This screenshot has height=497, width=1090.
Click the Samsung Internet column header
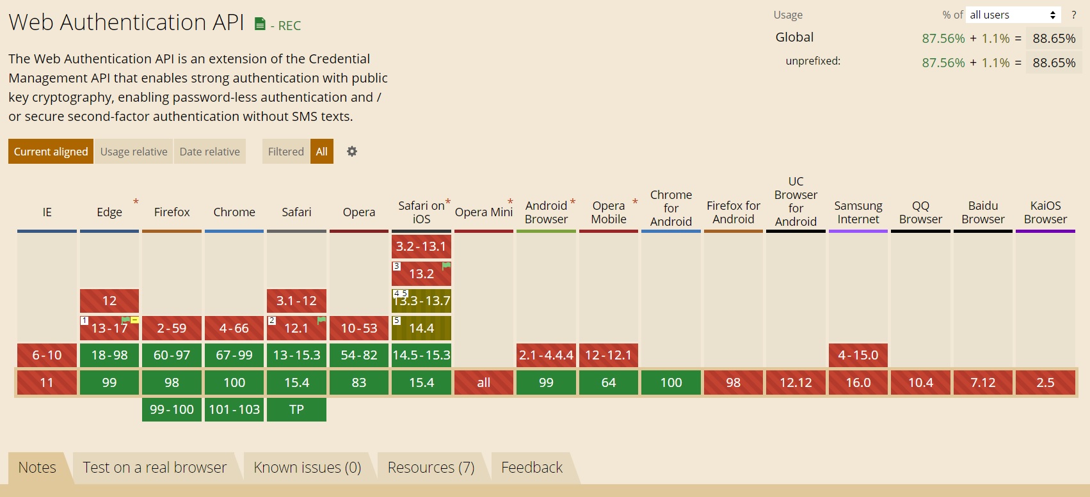[858, 212]
